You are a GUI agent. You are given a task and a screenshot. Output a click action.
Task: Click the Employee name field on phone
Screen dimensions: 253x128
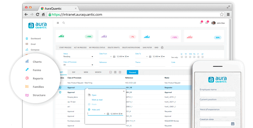pos(218,94)
